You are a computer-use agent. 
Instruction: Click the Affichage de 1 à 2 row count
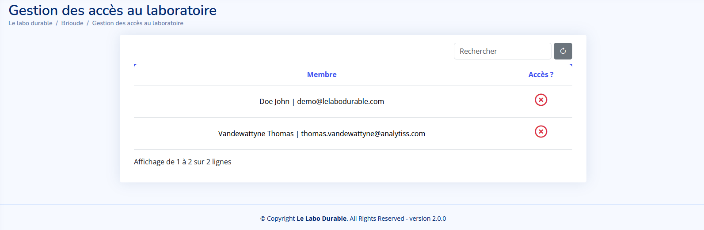coord(183,162)
